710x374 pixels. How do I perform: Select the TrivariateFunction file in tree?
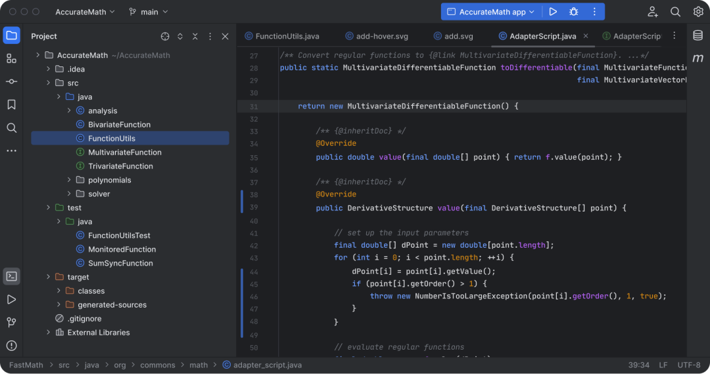120,166
